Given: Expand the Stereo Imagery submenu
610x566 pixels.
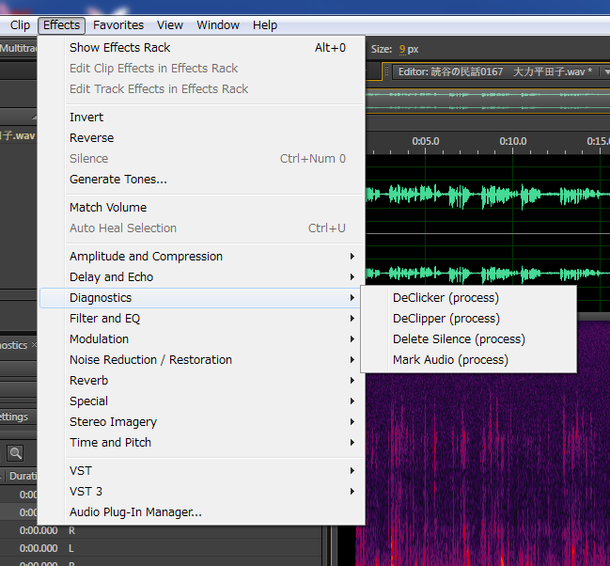Looking at the screenshot, I should pyautogui.click(x=202, y=421).
